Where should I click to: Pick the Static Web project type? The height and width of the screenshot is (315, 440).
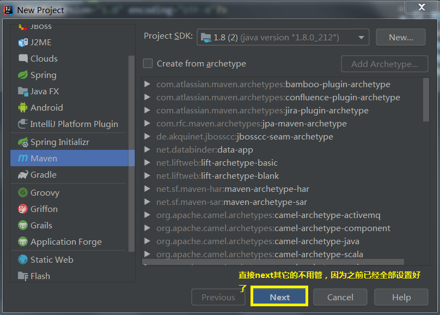click(x=69, y=259)
